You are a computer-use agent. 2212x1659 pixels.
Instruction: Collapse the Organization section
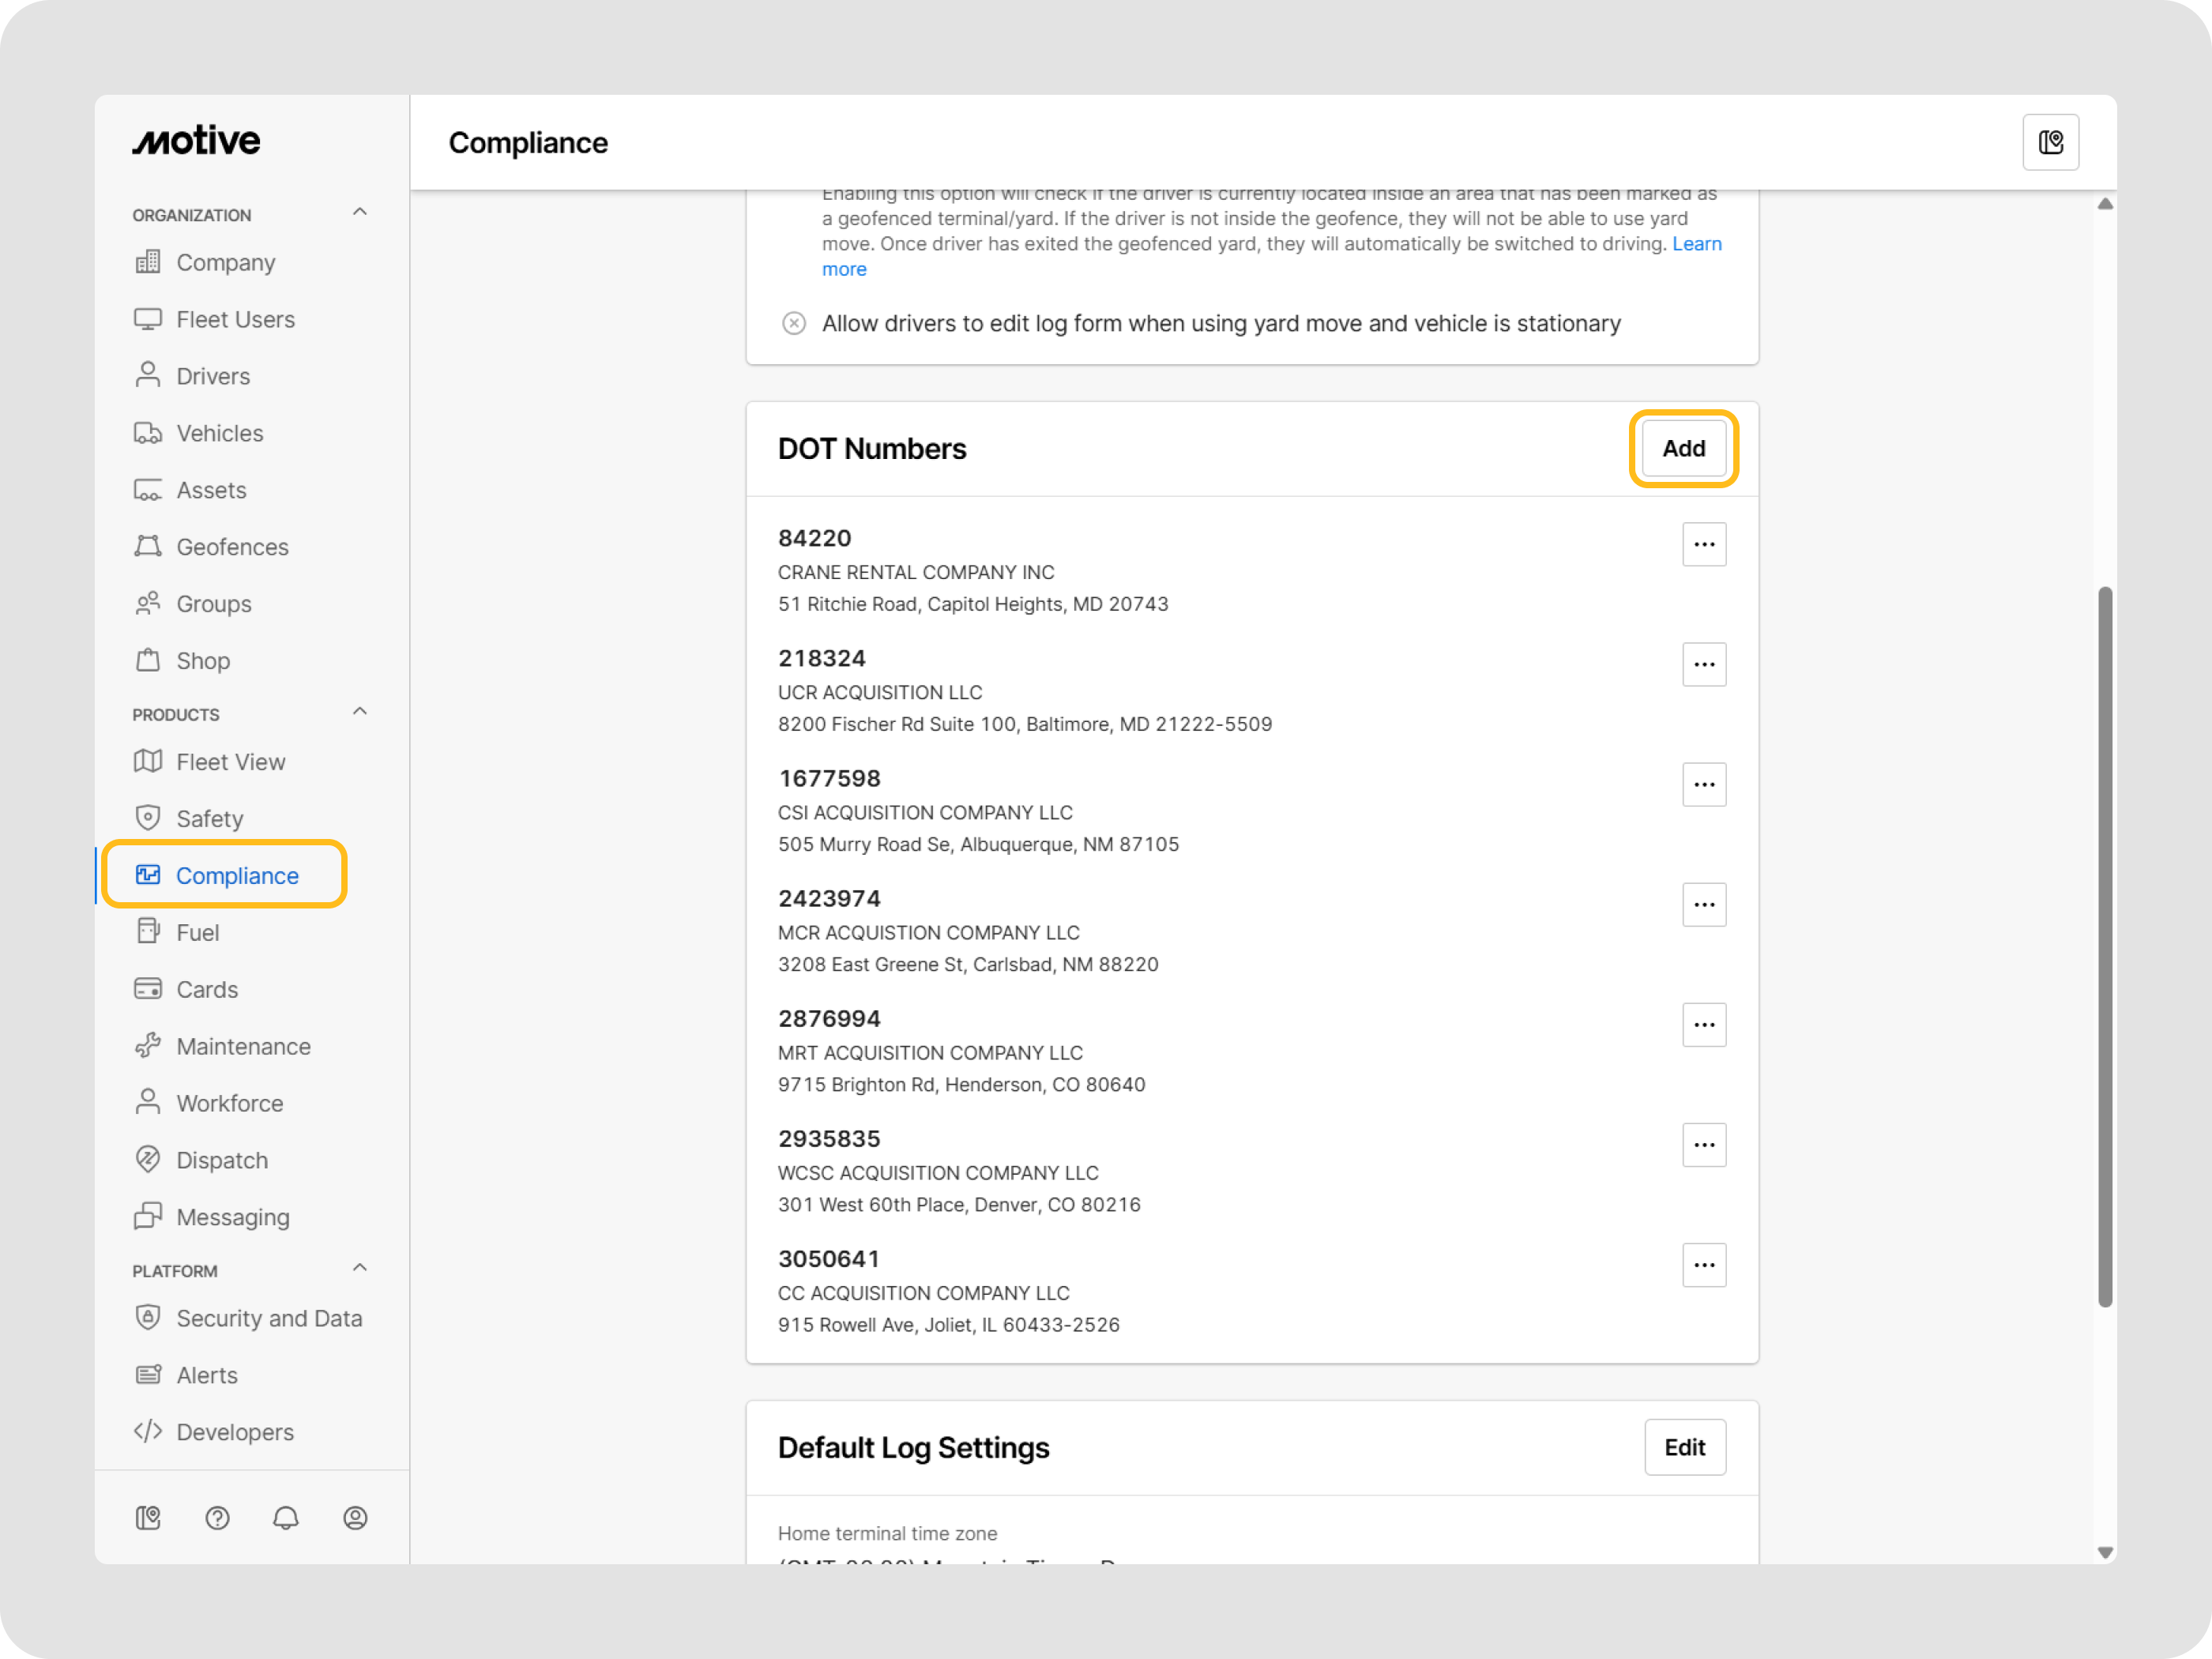pos(360,213)
